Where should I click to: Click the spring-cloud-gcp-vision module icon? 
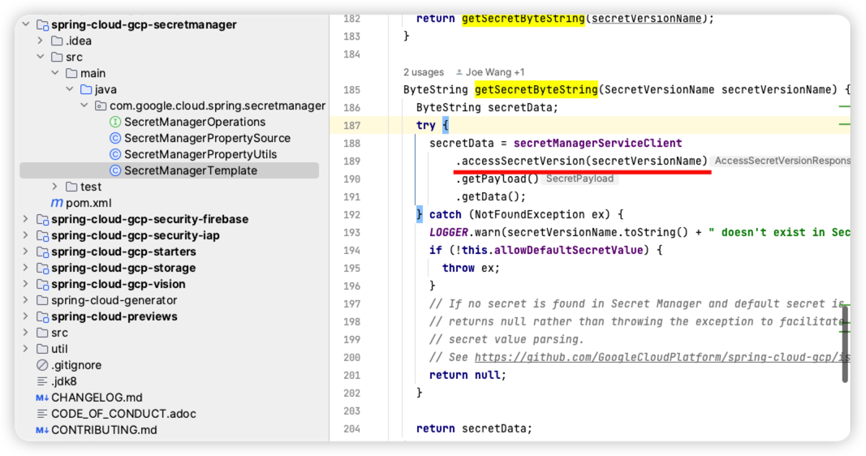coord(42,284)
